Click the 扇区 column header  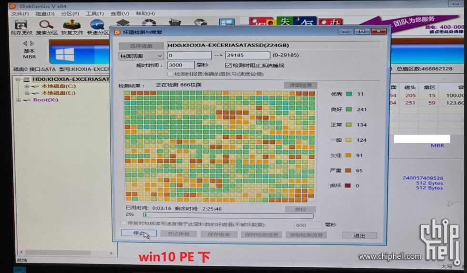point(429,88)
